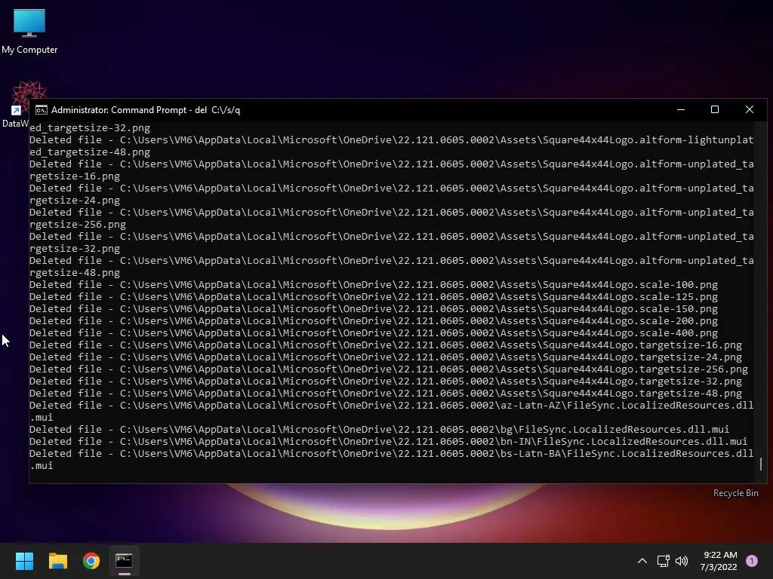
Task: Open the clock showing 9:22 AM
Action: pos(719,561)
